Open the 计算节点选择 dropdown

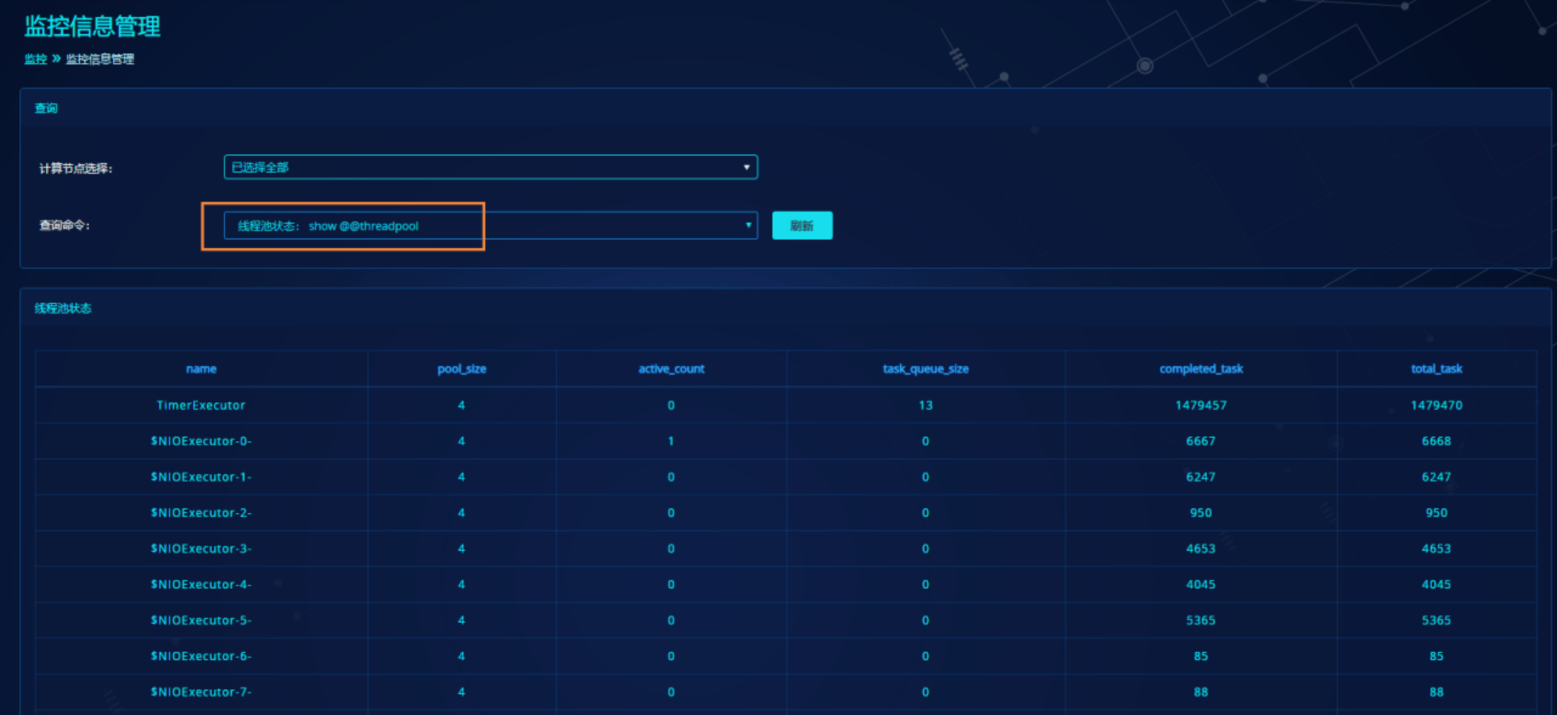pos(490,167)
